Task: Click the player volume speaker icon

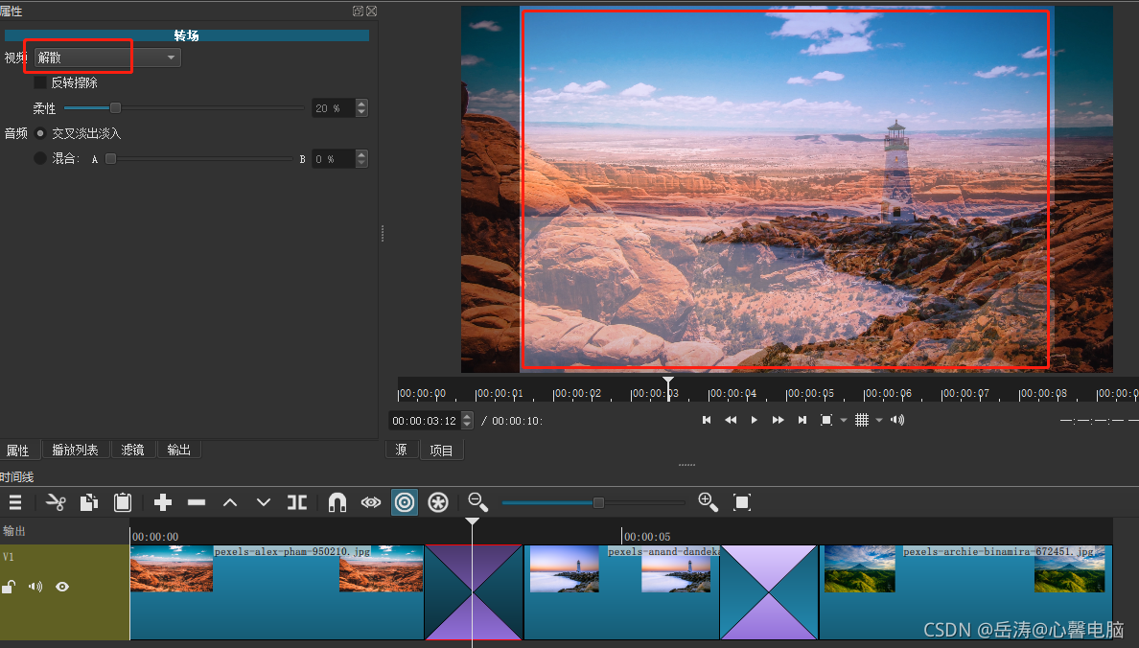Action: [x=897, y=420]
